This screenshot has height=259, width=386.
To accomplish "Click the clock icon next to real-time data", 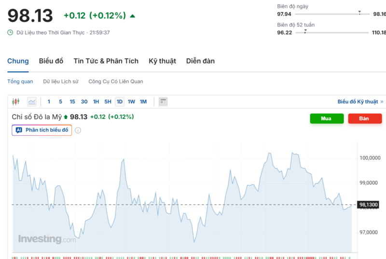I will click(10, 33).
